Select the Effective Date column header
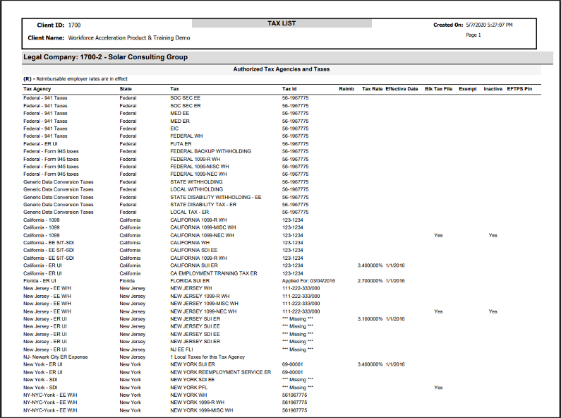This screenshot has width=561, height=418. coord(402,90)
